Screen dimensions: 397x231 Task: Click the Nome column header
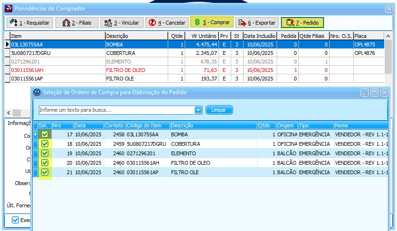click(x=361, y=125)
